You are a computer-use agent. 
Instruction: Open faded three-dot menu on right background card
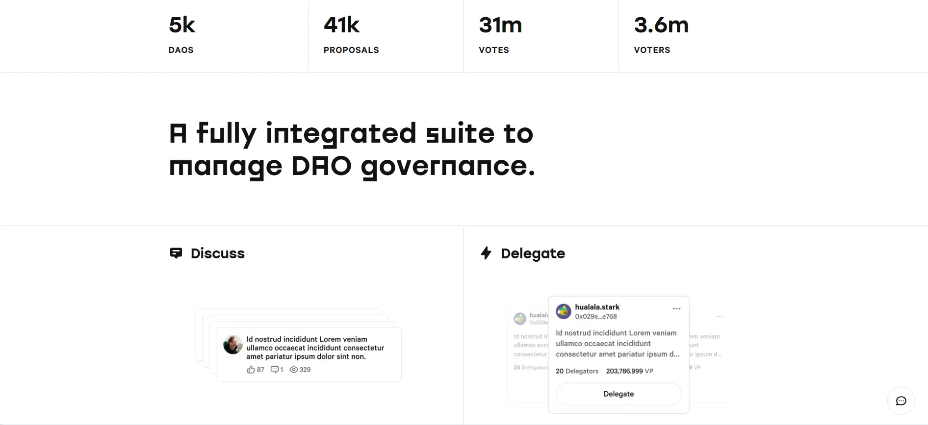tap(720, 317)
